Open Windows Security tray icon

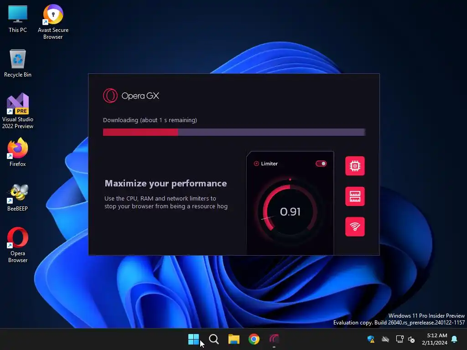coord(371,339)
